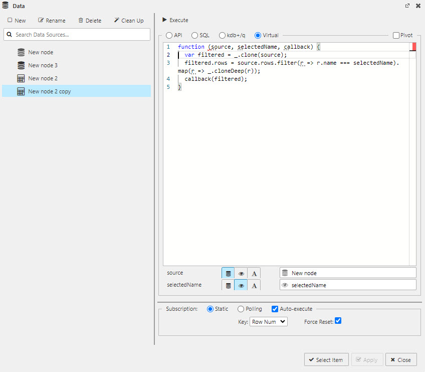Select the 'New node' data source
Screen dimensions: 425x372
point(77,52)
